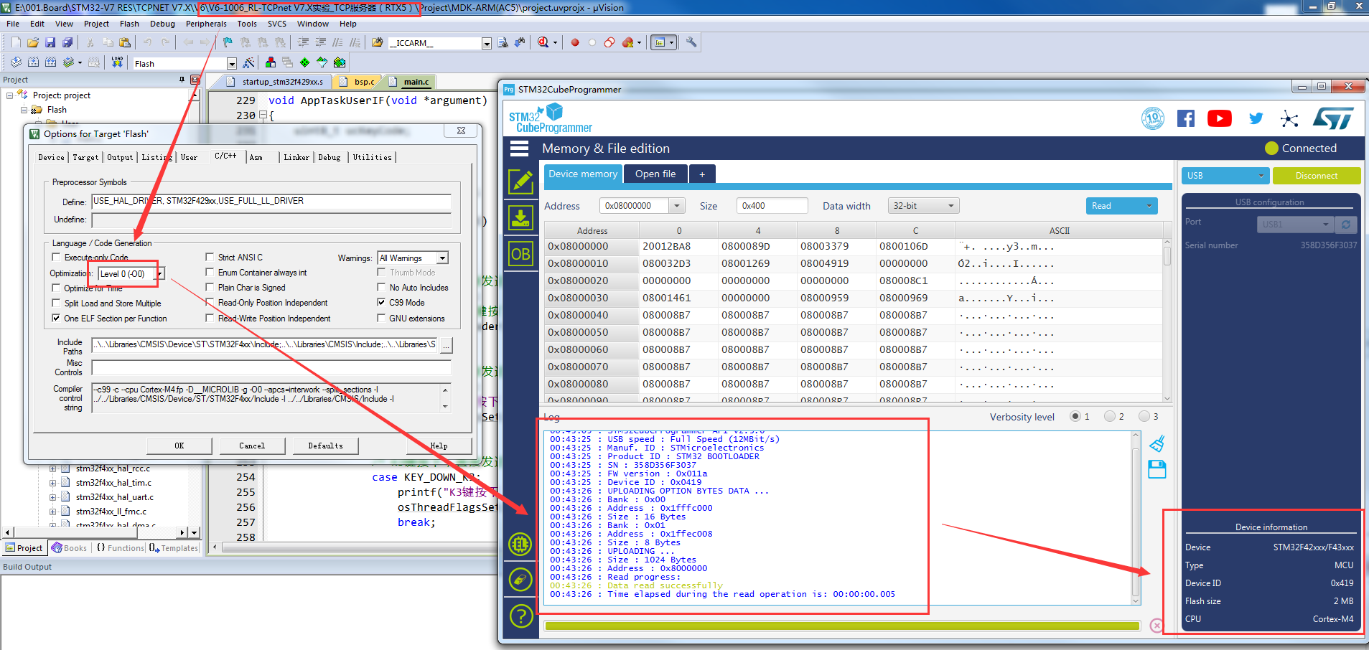
Task: Click the ST logo in the header
Action: tap(1333, 118)
